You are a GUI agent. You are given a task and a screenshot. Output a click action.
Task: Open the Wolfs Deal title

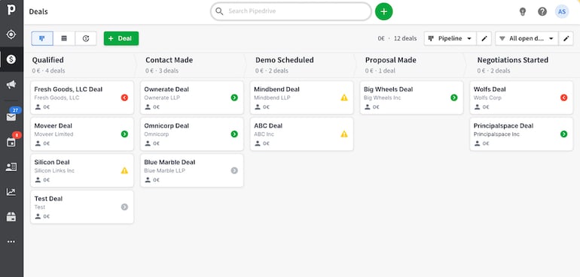490,89
